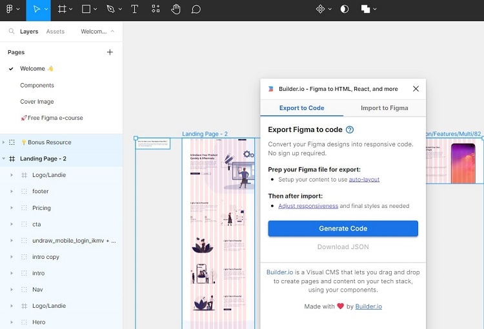Click the Landing Page - 2 frame icon

pyautogui.click(x=12, y=158)
